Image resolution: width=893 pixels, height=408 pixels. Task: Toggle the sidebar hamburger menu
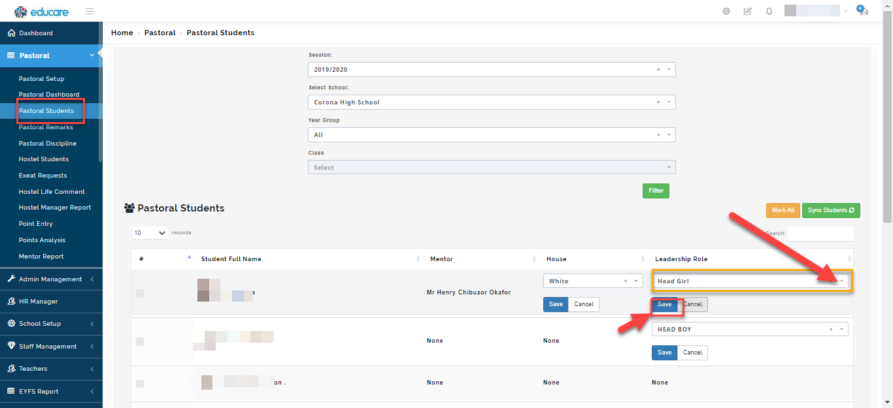coord(90,12)
